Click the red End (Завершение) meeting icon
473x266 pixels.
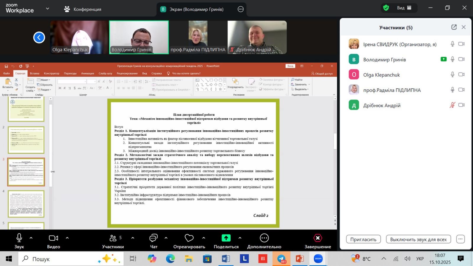tap(318, 238)
